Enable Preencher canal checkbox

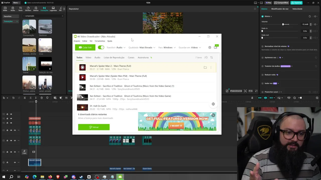[263, 92]
